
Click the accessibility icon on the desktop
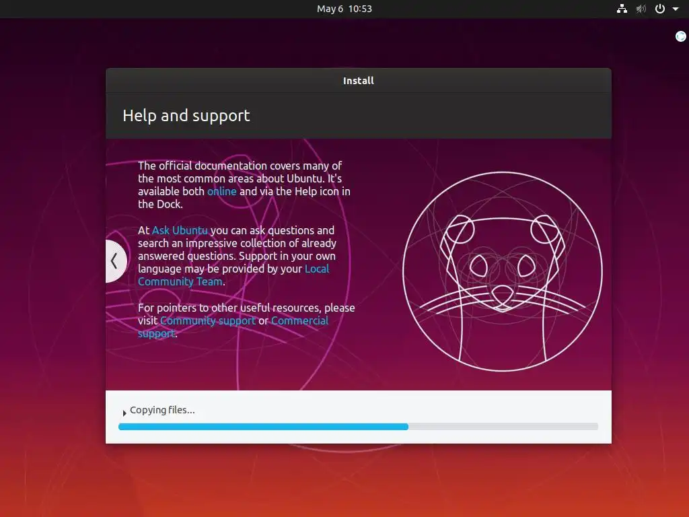click(681, 36)
